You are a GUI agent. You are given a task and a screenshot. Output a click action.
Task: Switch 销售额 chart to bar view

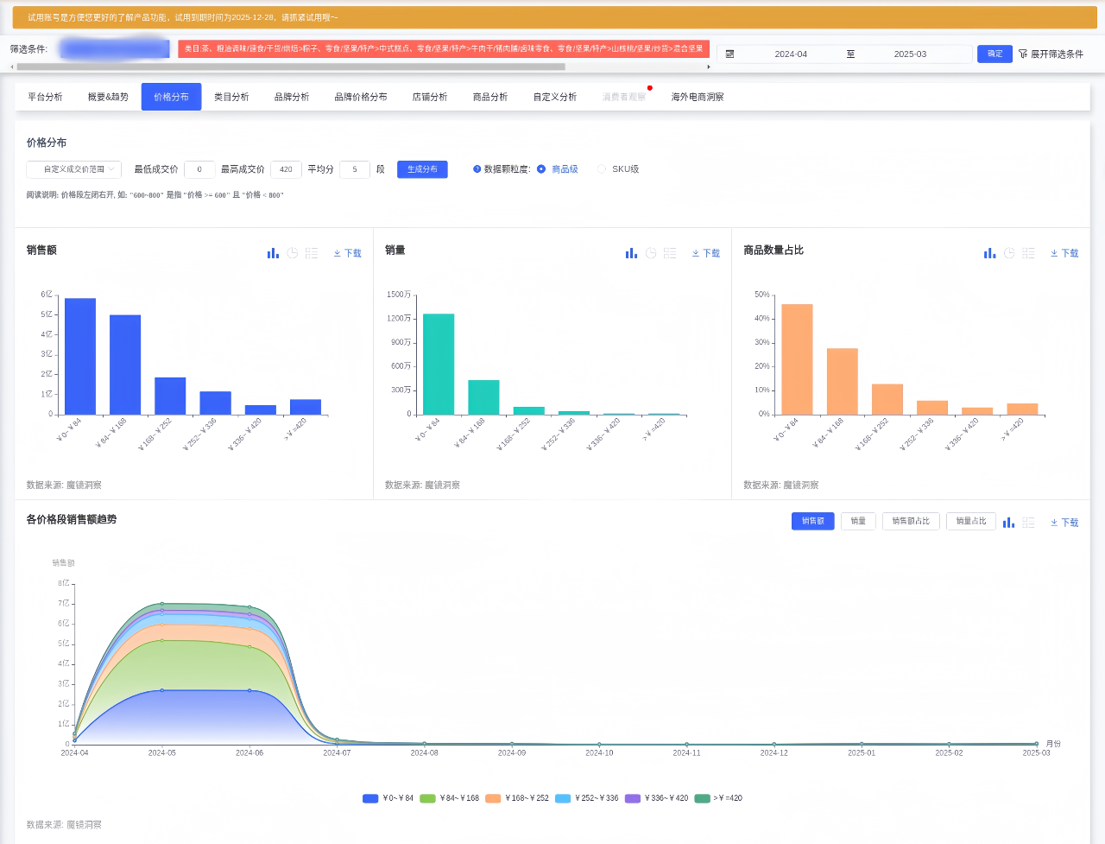click(x=273, y=253)
